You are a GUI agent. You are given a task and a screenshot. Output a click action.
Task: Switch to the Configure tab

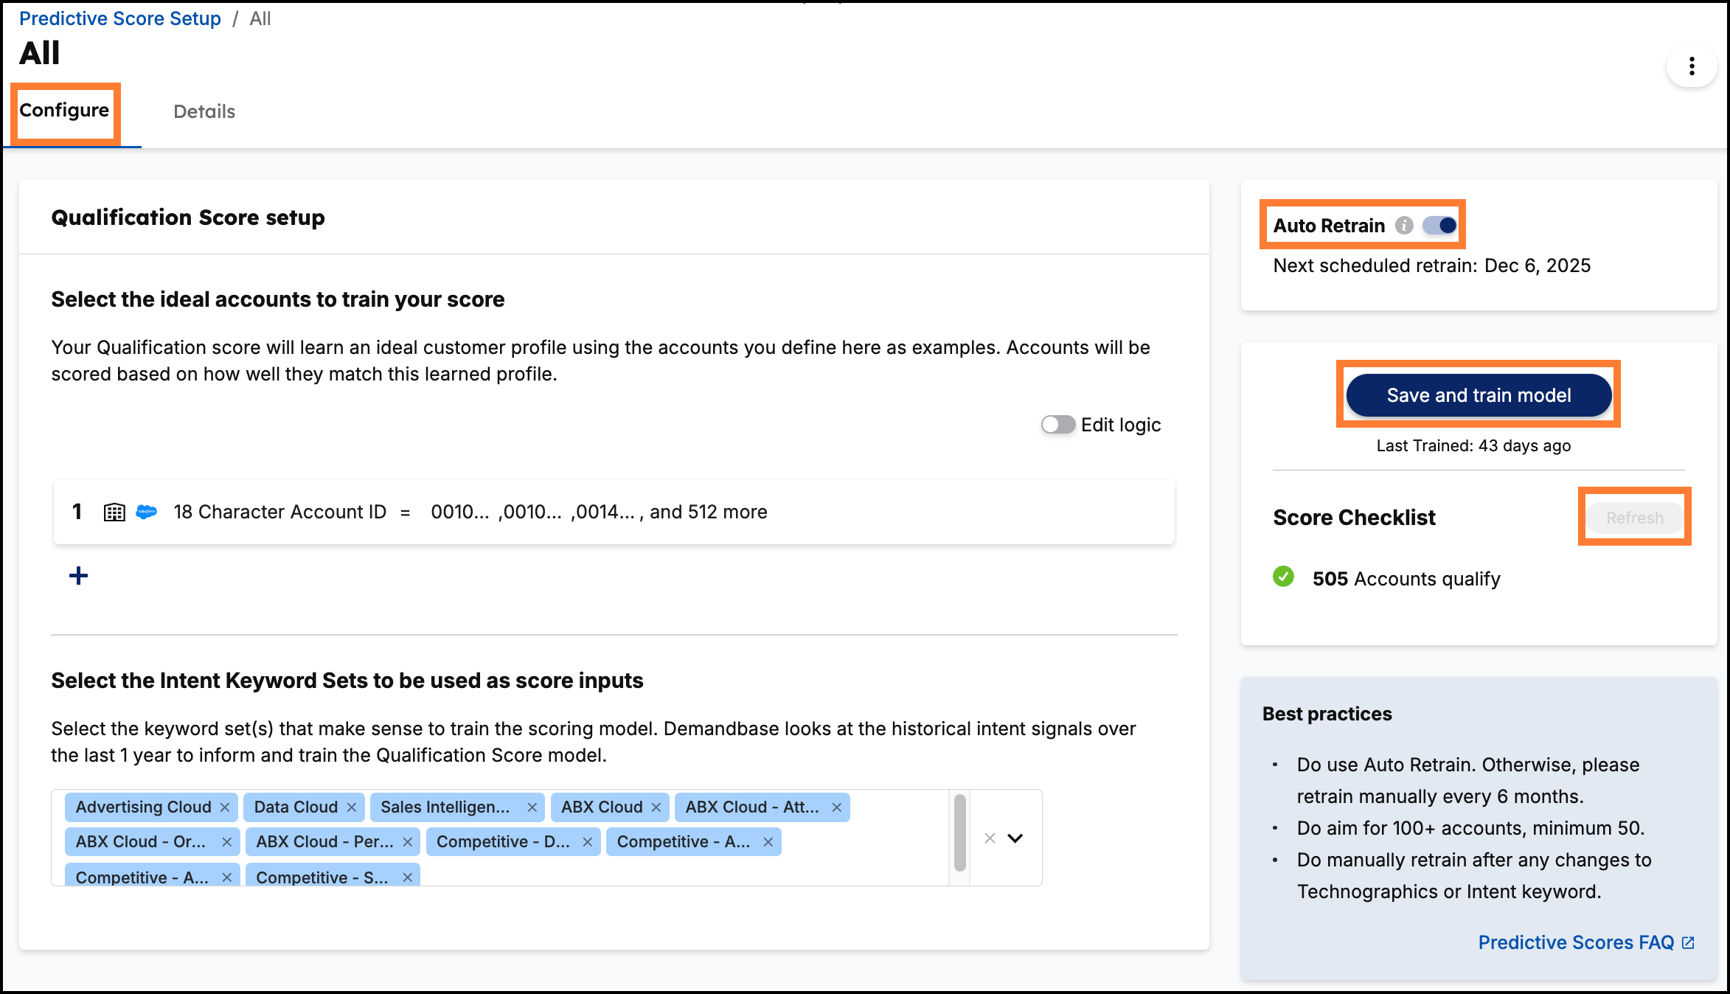point(64,111)
